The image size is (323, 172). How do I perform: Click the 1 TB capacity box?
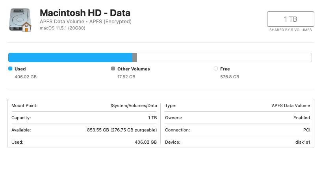[x=290, y=19]
